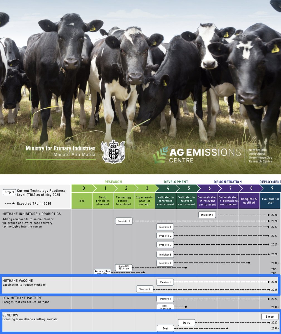
Task: Click the TRL 8 chevron
Action: pos(251,188)
